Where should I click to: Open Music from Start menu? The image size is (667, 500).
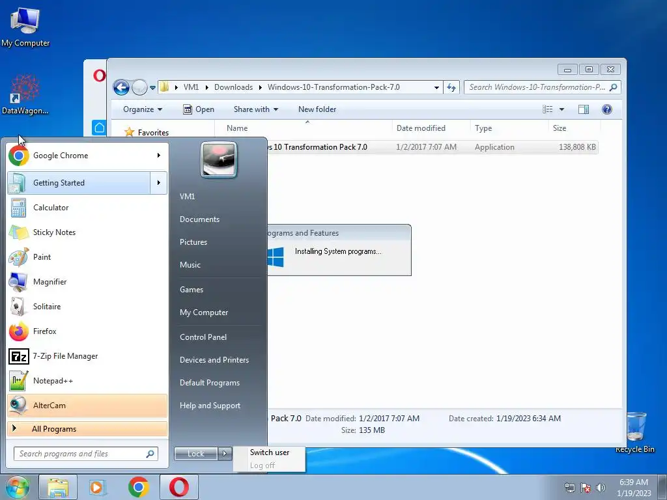190,265
